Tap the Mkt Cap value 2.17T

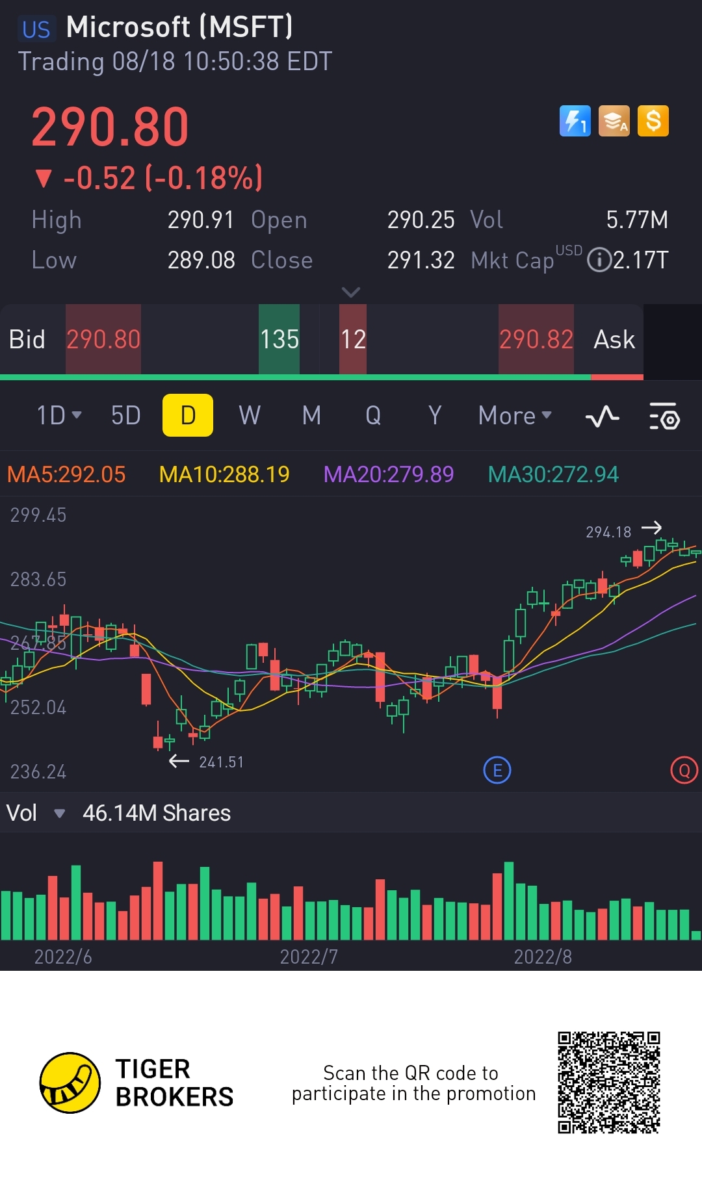[640, 261]
